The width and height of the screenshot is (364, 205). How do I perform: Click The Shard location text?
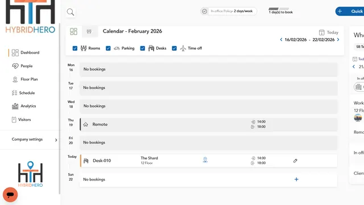coord(149,158)
